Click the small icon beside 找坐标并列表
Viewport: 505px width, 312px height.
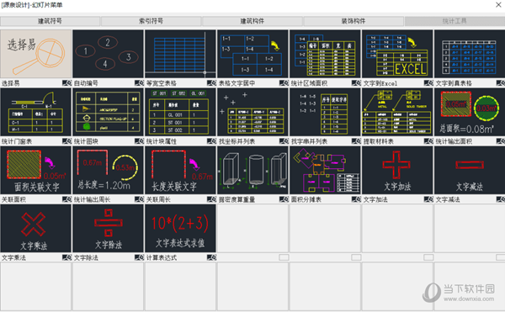point(284,141)
